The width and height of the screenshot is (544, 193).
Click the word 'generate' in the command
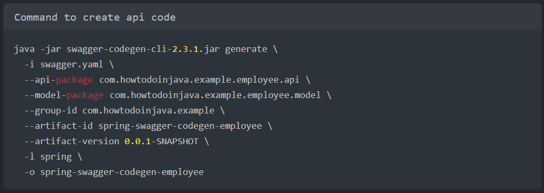[246, 49]
